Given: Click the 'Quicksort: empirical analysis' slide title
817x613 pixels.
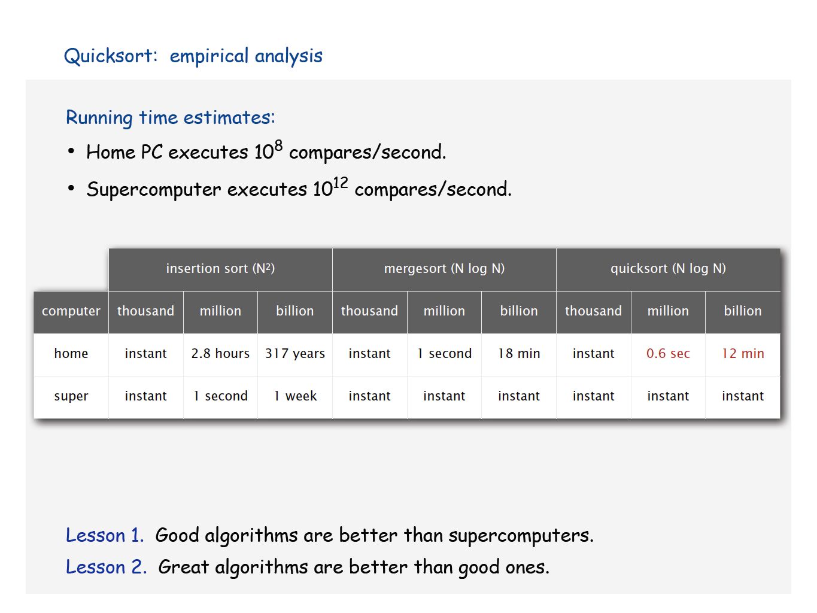Looking at the screenshot, I should [x=193, y=56].
